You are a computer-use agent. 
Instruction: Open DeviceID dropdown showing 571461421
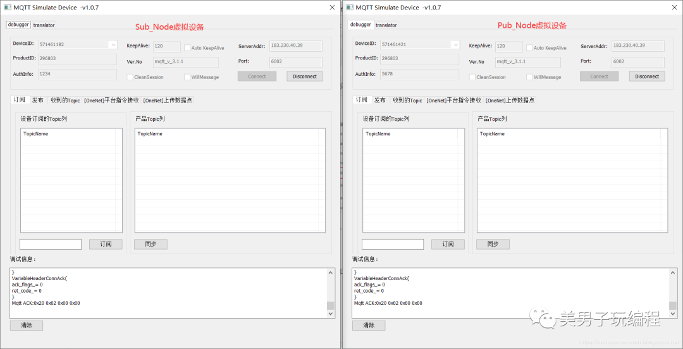coord(455,44)
